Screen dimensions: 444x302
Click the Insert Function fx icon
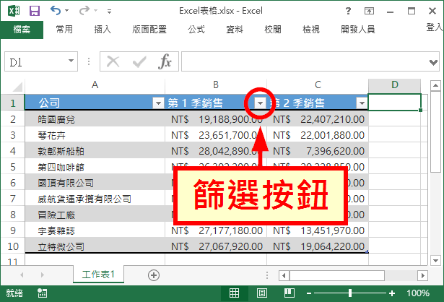[x=165, y=61]
